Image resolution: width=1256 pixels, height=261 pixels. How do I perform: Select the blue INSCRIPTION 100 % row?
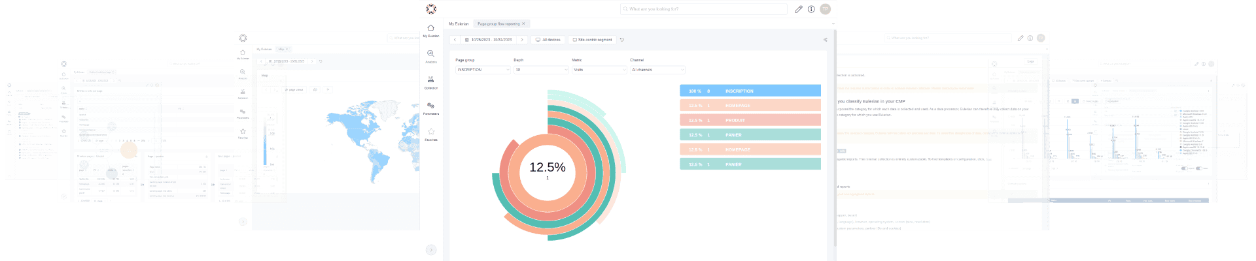coord(750,91)
